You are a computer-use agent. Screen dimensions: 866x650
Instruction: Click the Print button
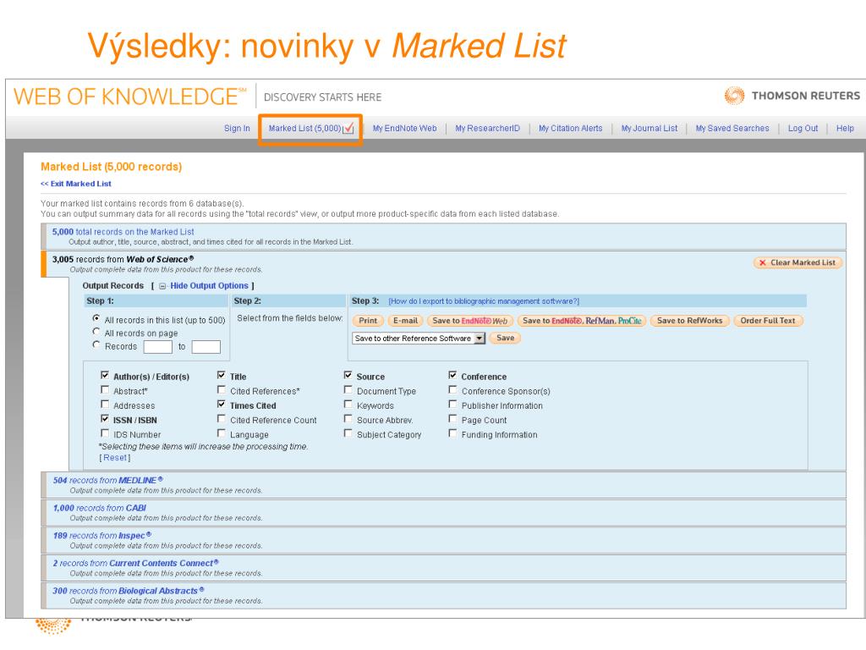point(368,321)
